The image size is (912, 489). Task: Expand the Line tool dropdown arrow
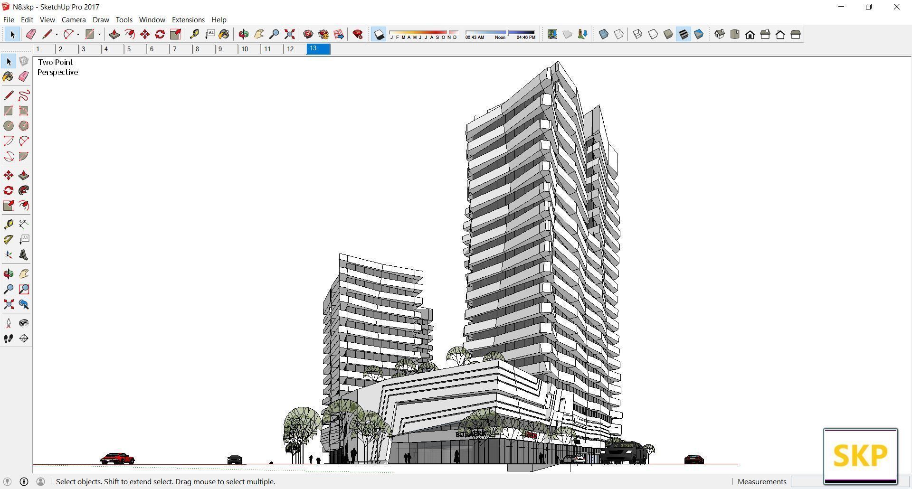point(57,34)
